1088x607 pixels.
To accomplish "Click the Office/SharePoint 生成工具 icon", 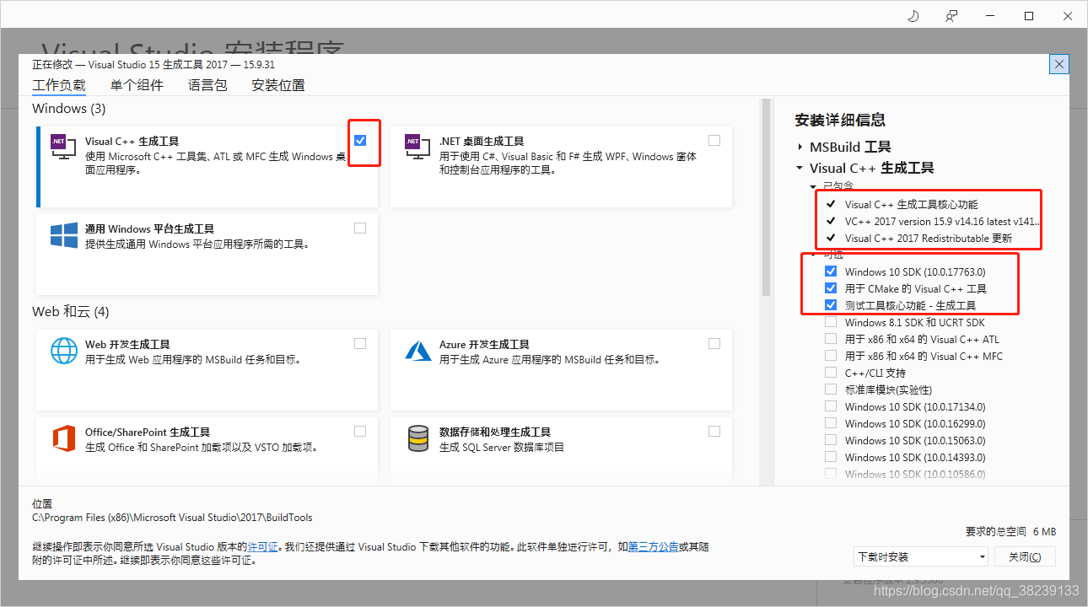I will click(x=64, y=438).
